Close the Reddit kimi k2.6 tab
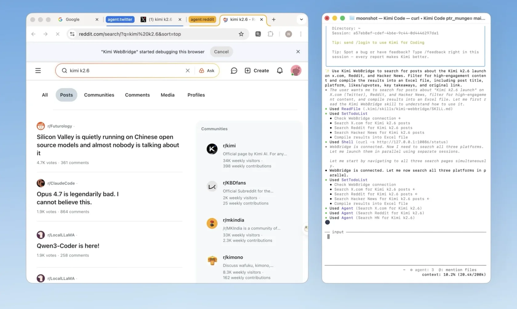517x309 pixels. 262,19
